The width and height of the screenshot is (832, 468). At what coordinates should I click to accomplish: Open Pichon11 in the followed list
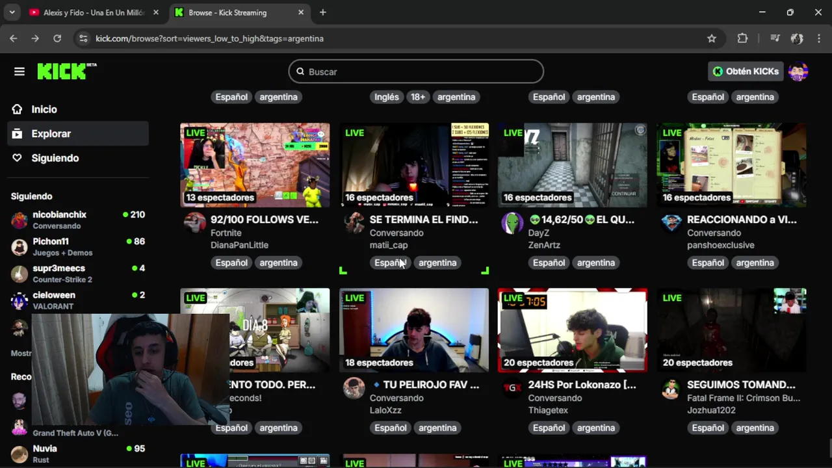coord(78,246)
